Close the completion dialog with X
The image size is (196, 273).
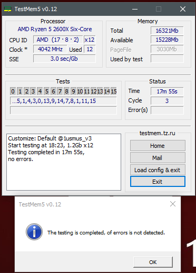pyautogui.click(x=173, y=204)
